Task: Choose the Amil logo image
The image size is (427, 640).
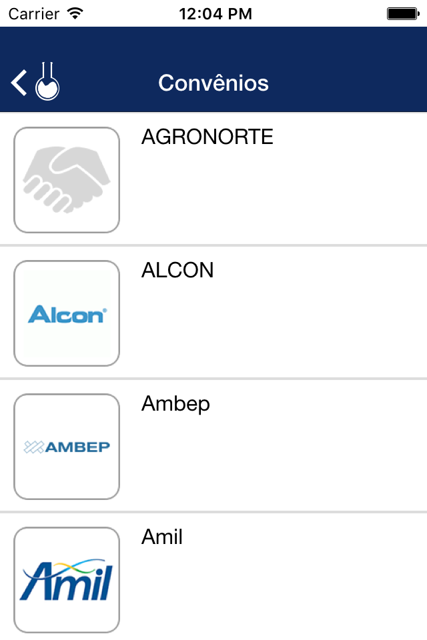Action: tap(67, 580)
